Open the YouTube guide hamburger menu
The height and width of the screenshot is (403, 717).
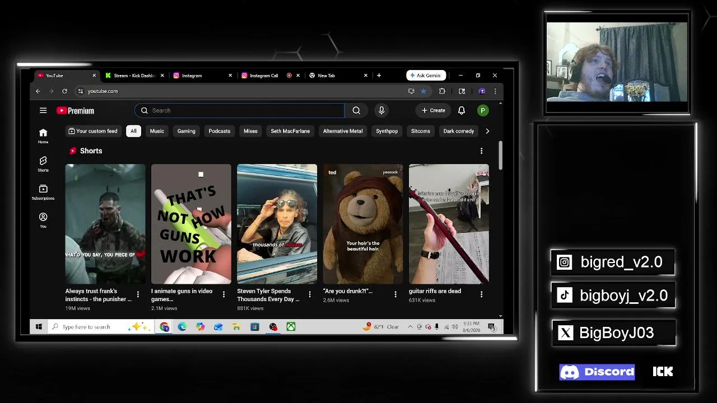(x=43, y=110)
